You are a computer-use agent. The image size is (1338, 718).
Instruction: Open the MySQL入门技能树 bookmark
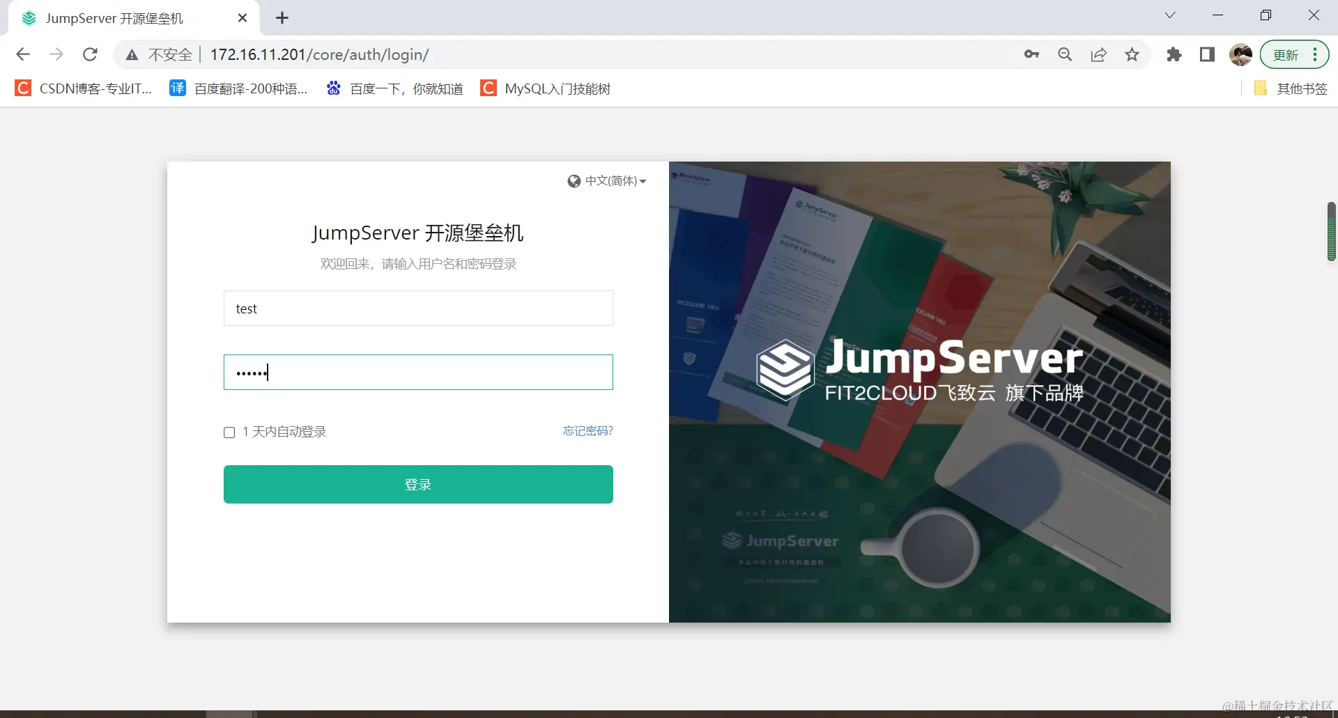[546, 88]
